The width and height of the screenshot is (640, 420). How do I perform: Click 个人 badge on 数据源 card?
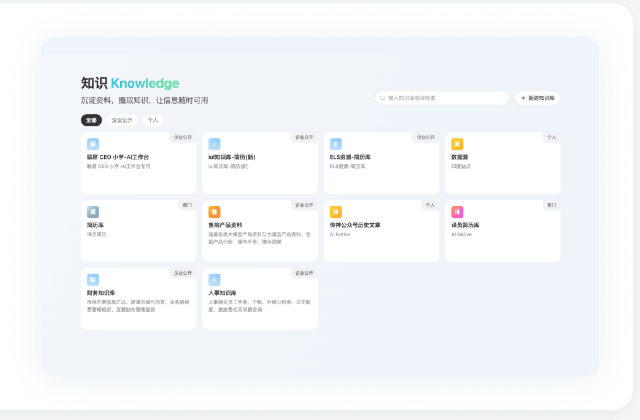[x=552, y=137]
